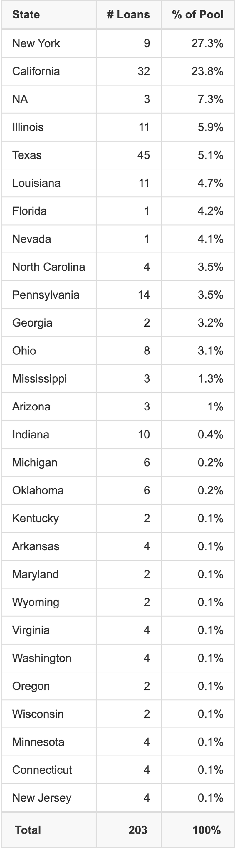Click California's loan count of 32
This screenshot has height=848, width=235.
point(144,71)
